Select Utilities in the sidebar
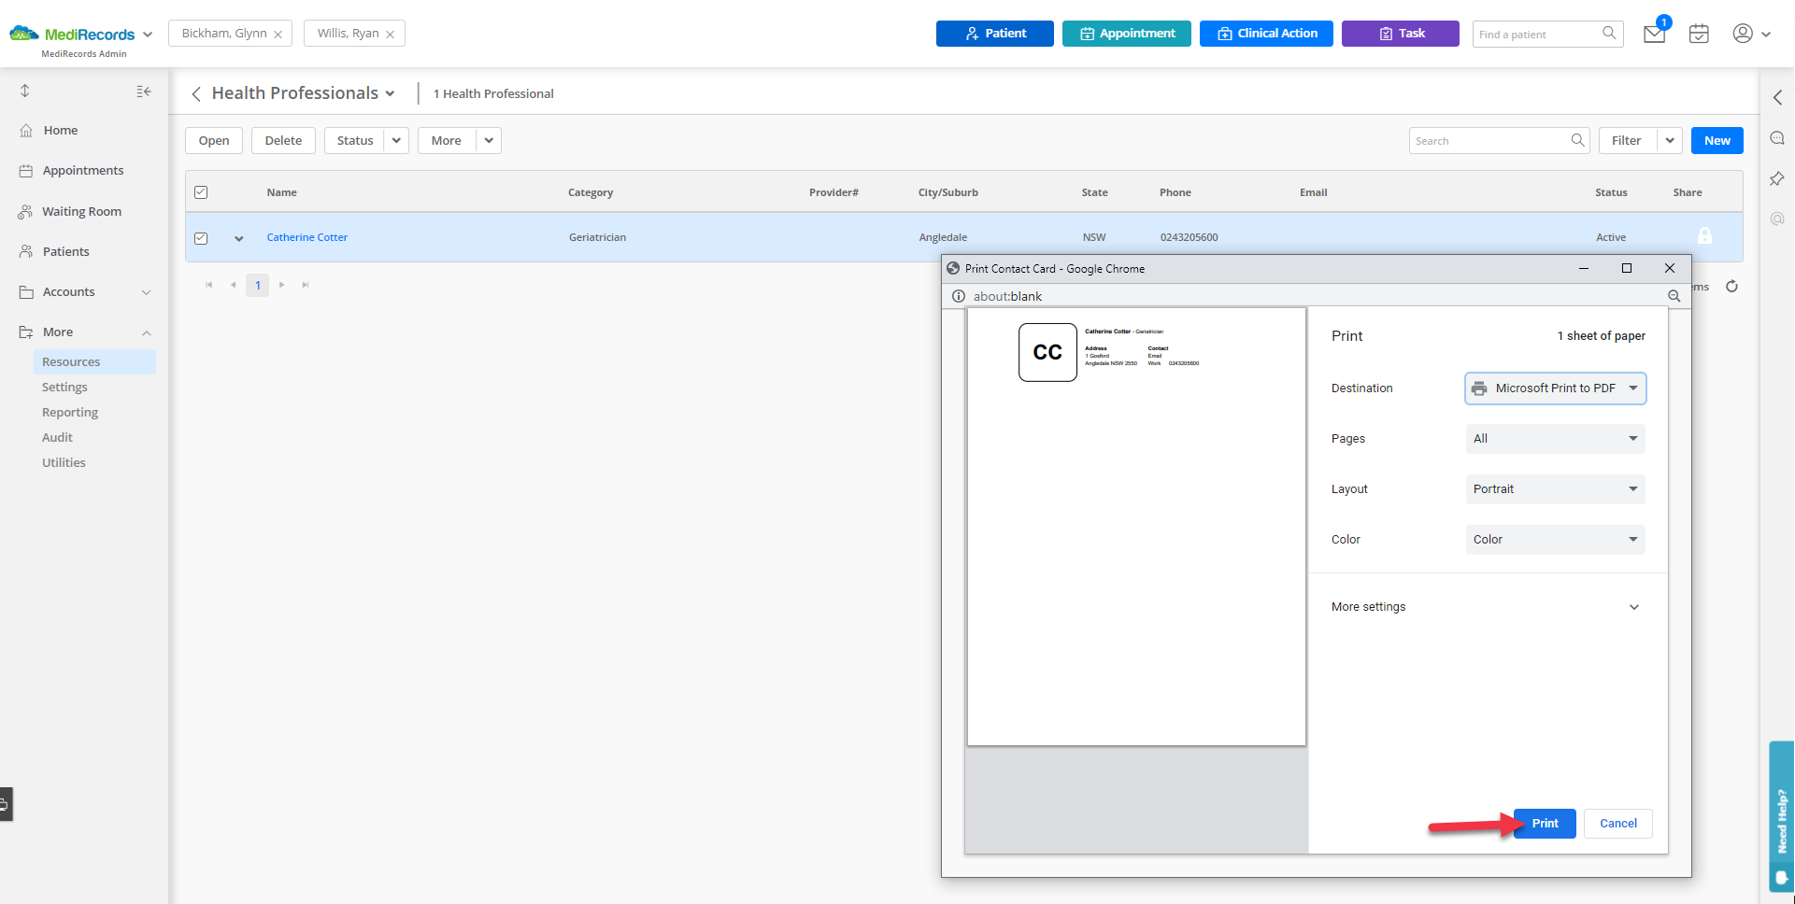The height and width of the screenshot is (904, 1795). tap(64, 463)
